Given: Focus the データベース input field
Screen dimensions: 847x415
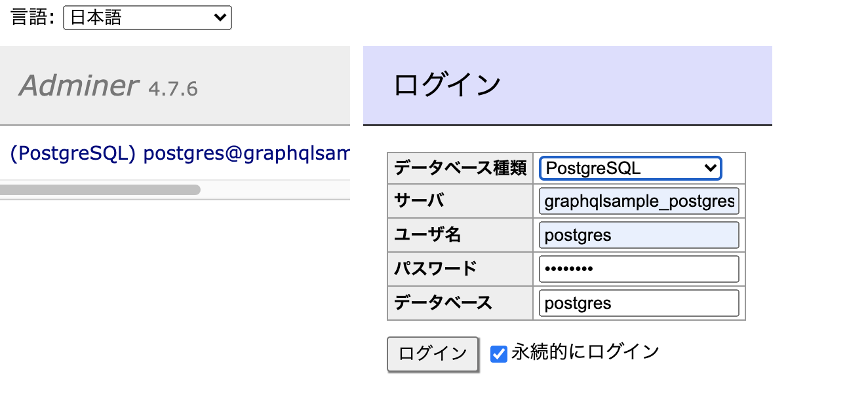Looking at the screenshot, I should coord(639,303).
